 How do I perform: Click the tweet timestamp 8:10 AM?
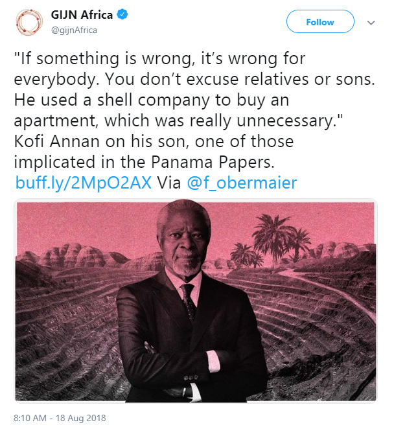(31, 417)
